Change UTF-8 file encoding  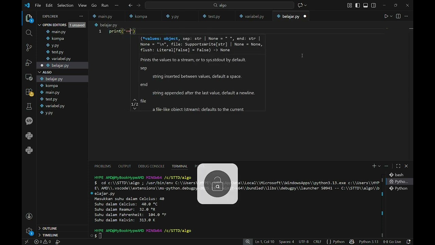(x=303, y=242)
